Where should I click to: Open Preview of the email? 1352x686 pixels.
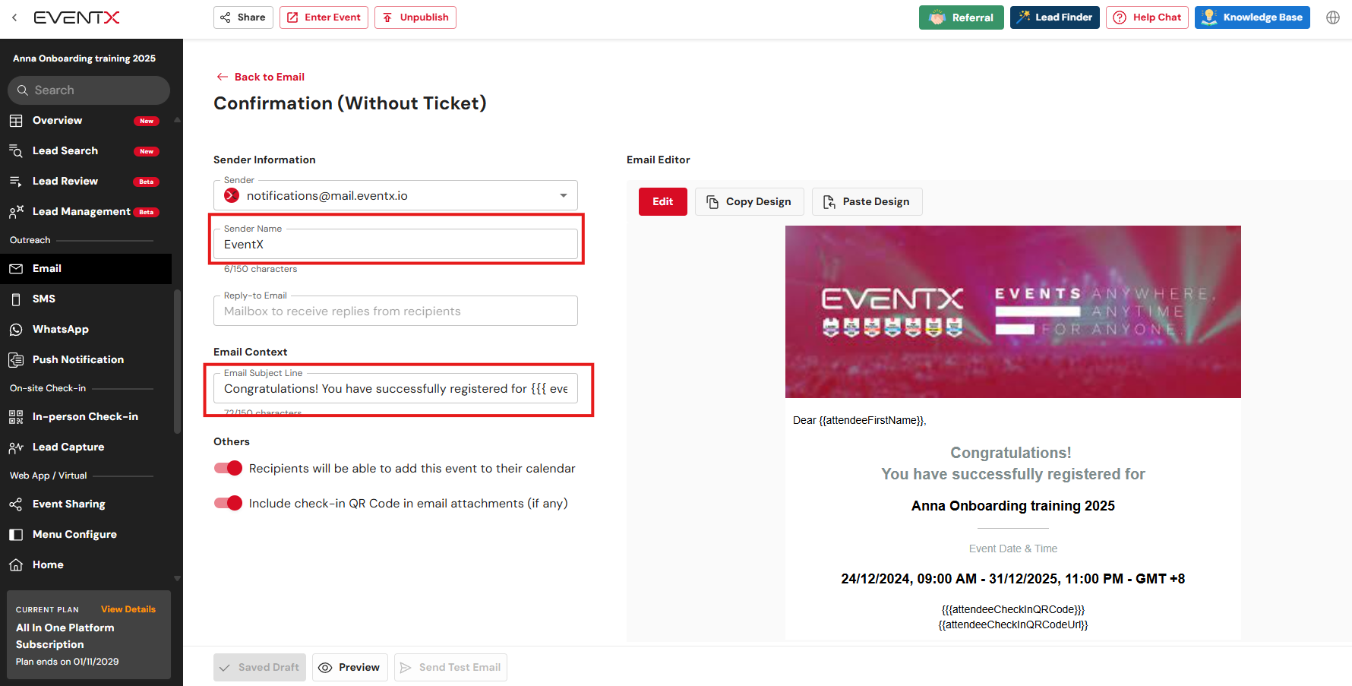coord(349,668)
